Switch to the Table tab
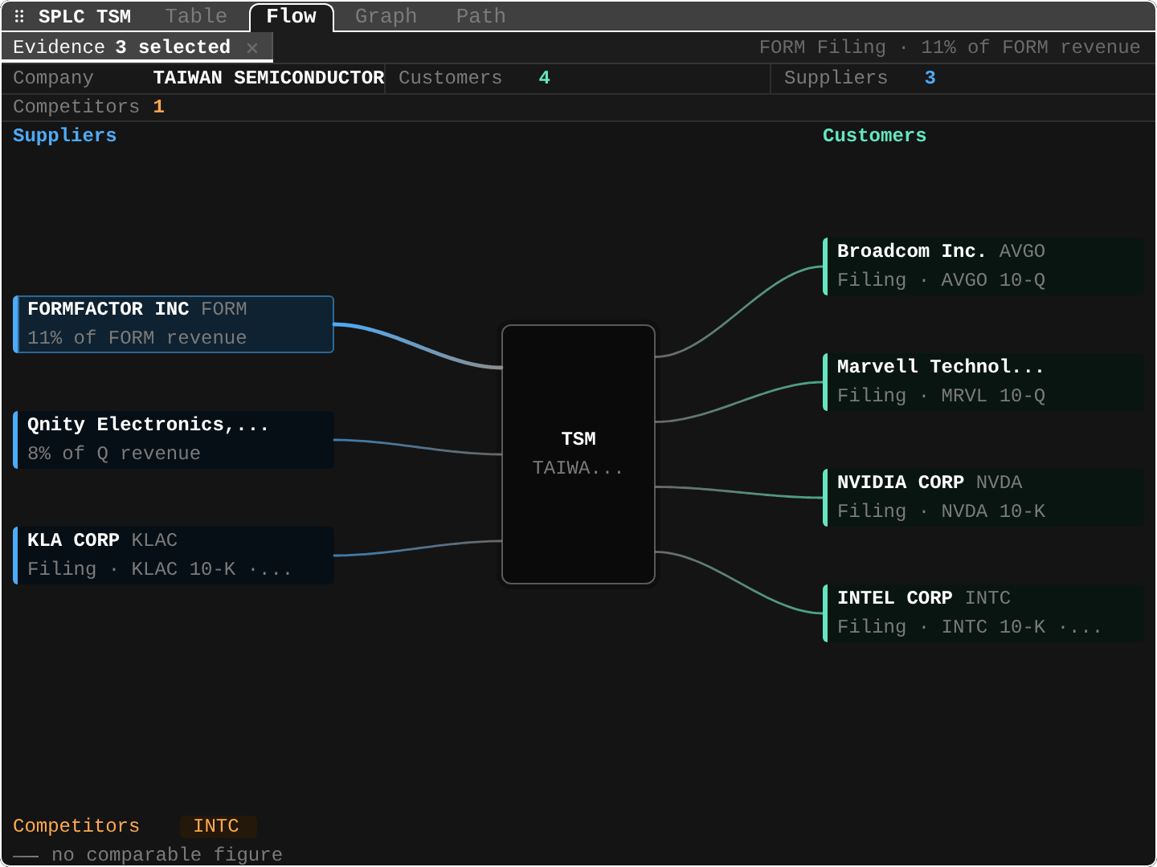This screenshot has width=1157, height=867. 196,16
